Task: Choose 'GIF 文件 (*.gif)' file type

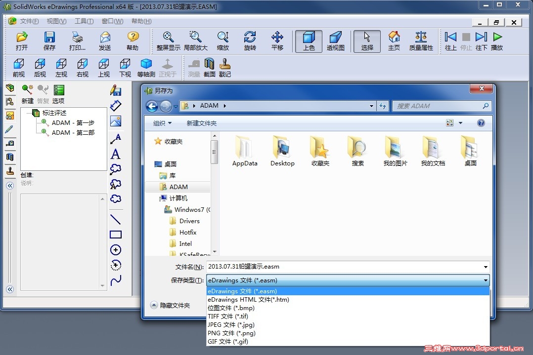Action: (348, 342)
